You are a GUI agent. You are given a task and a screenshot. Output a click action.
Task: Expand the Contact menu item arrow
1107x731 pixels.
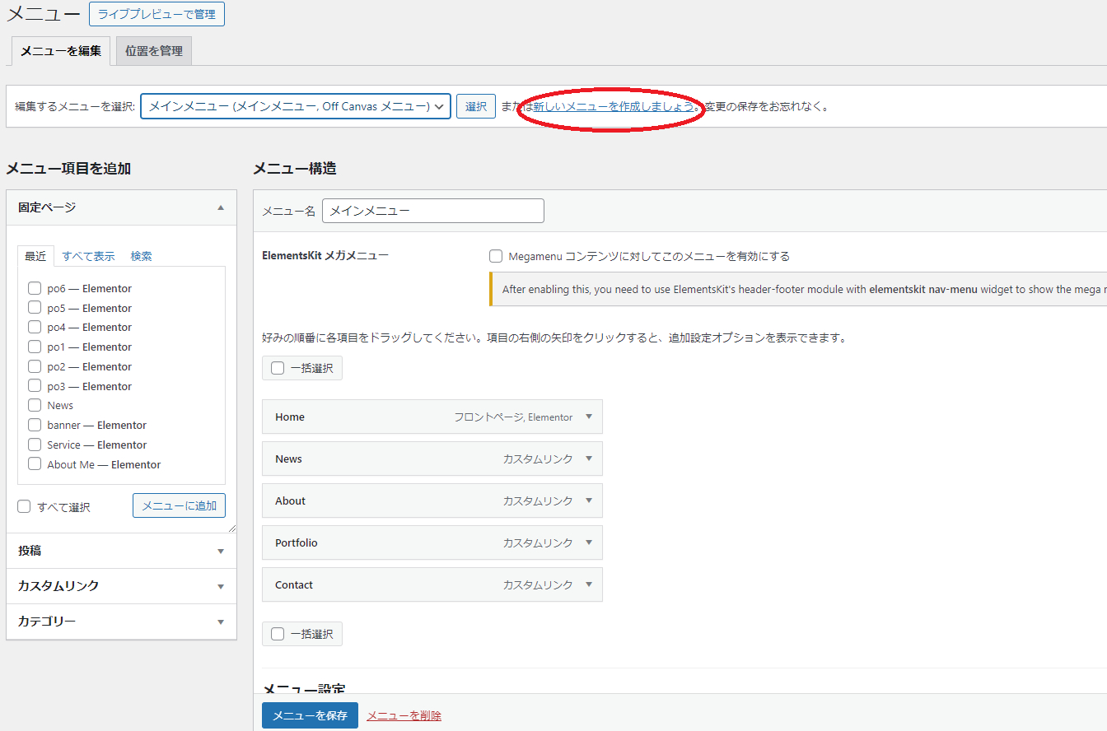coord(588,584)
